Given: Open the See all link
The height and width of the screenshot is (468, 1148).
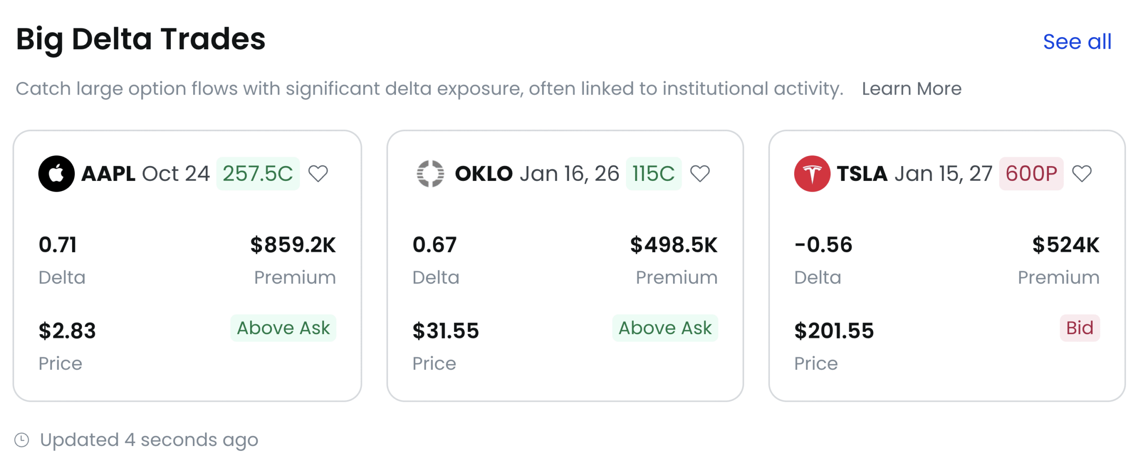Looking at the screenshot, I should [x=1077, y=42].
